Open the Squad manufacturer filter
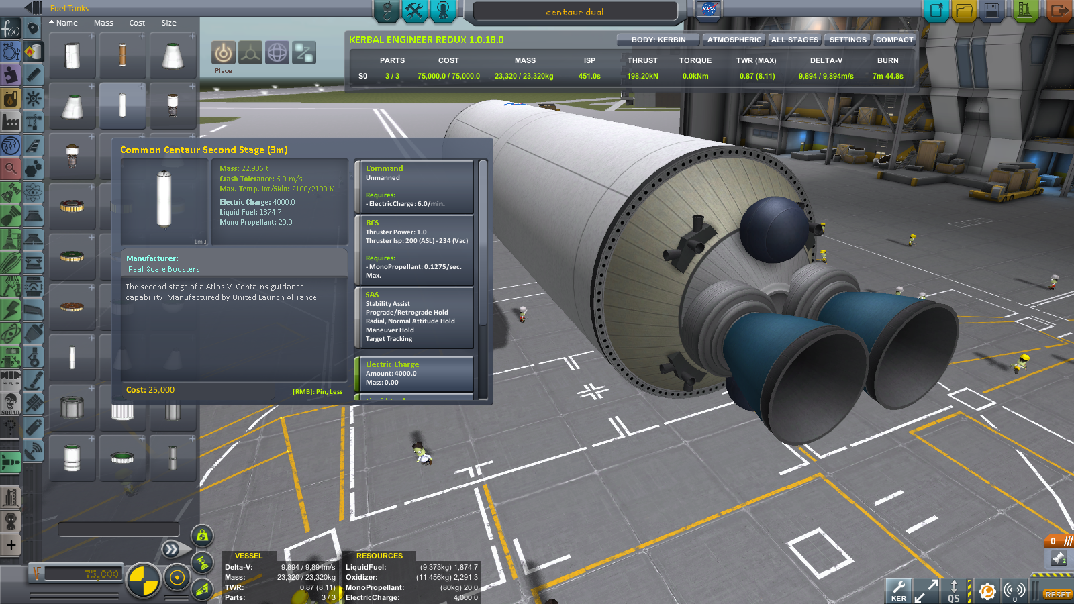This screenshot has width=1074, height=604. pyautogui.click(x=11, y=403)
